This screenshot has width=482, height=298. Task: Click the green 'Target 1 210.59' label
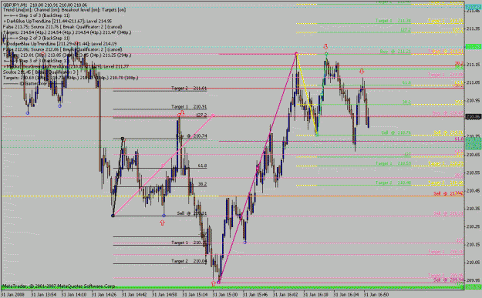click(393, 163)
